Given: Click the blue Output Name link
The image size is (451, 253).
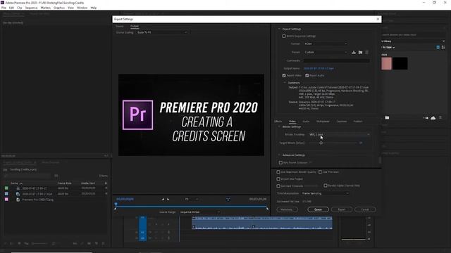Looking at the screenshot, I should pyautogui.click(x=319, y=69).
